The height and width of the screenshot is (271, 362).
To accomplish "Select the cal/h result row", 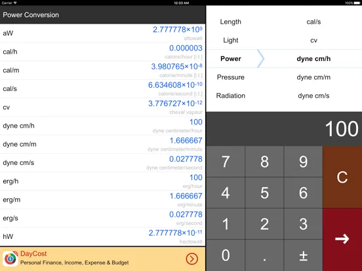I will point(102,52).
